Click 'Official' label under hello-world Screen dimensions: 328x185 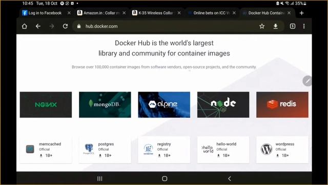[x=222, y=150]
